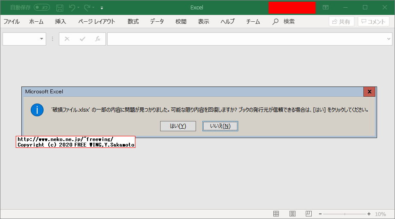Open the Undo history dropdown arrow

click(78, 8)
